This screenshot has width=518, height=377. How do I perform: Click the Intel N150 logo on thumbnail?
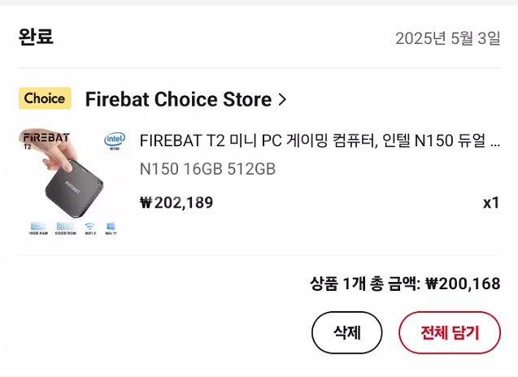point(114,141)
